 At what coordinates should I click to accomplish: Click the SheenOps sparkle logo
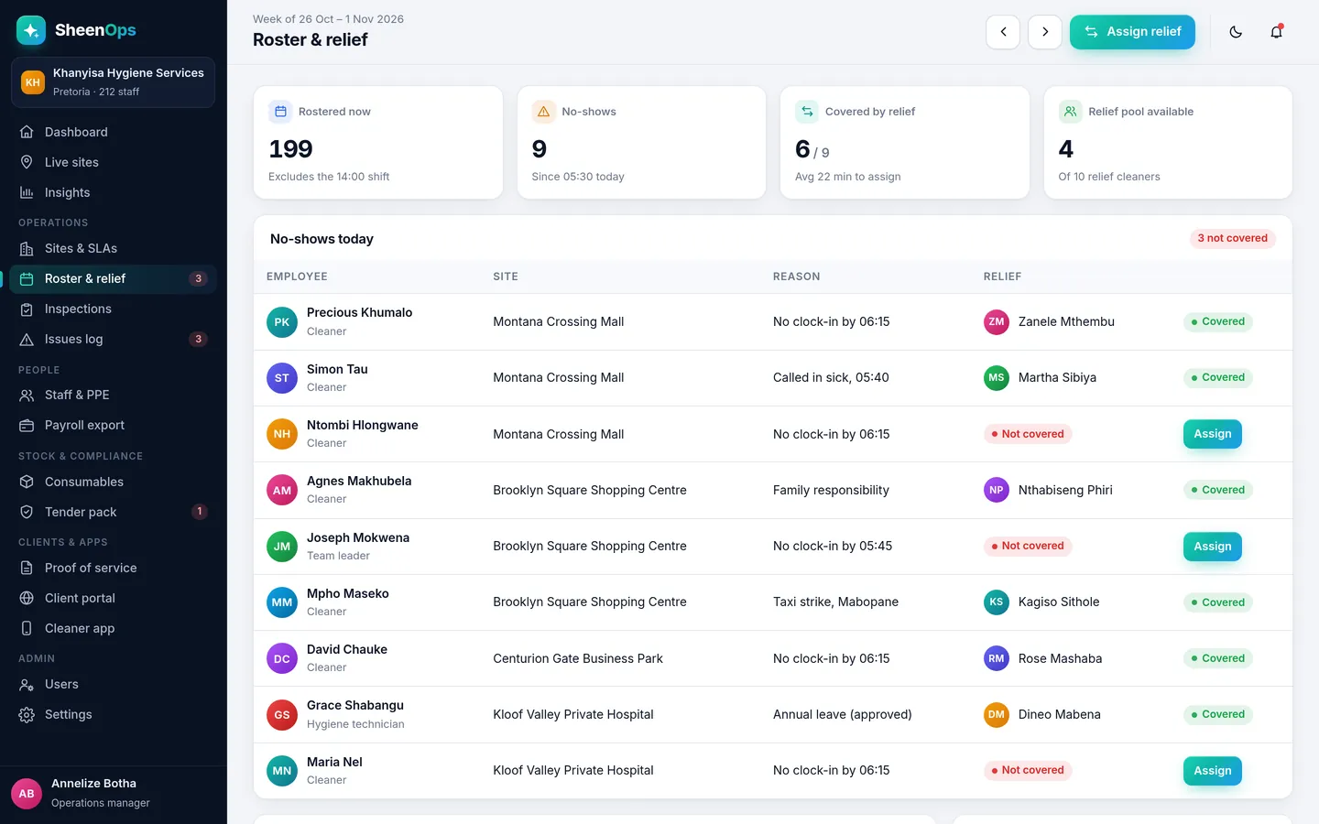point(31,30)
